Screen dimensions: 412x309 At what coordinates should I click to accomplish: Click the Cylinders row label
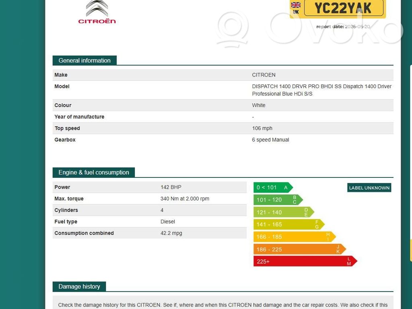66,210
